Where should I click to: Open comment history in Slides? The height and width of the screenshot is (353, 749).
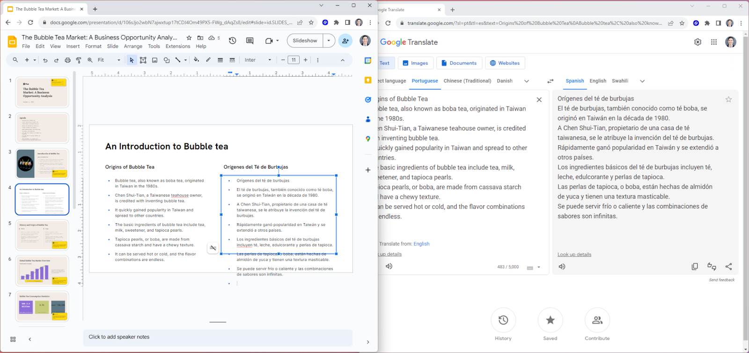pyautogui.click(x=250, y=41)
